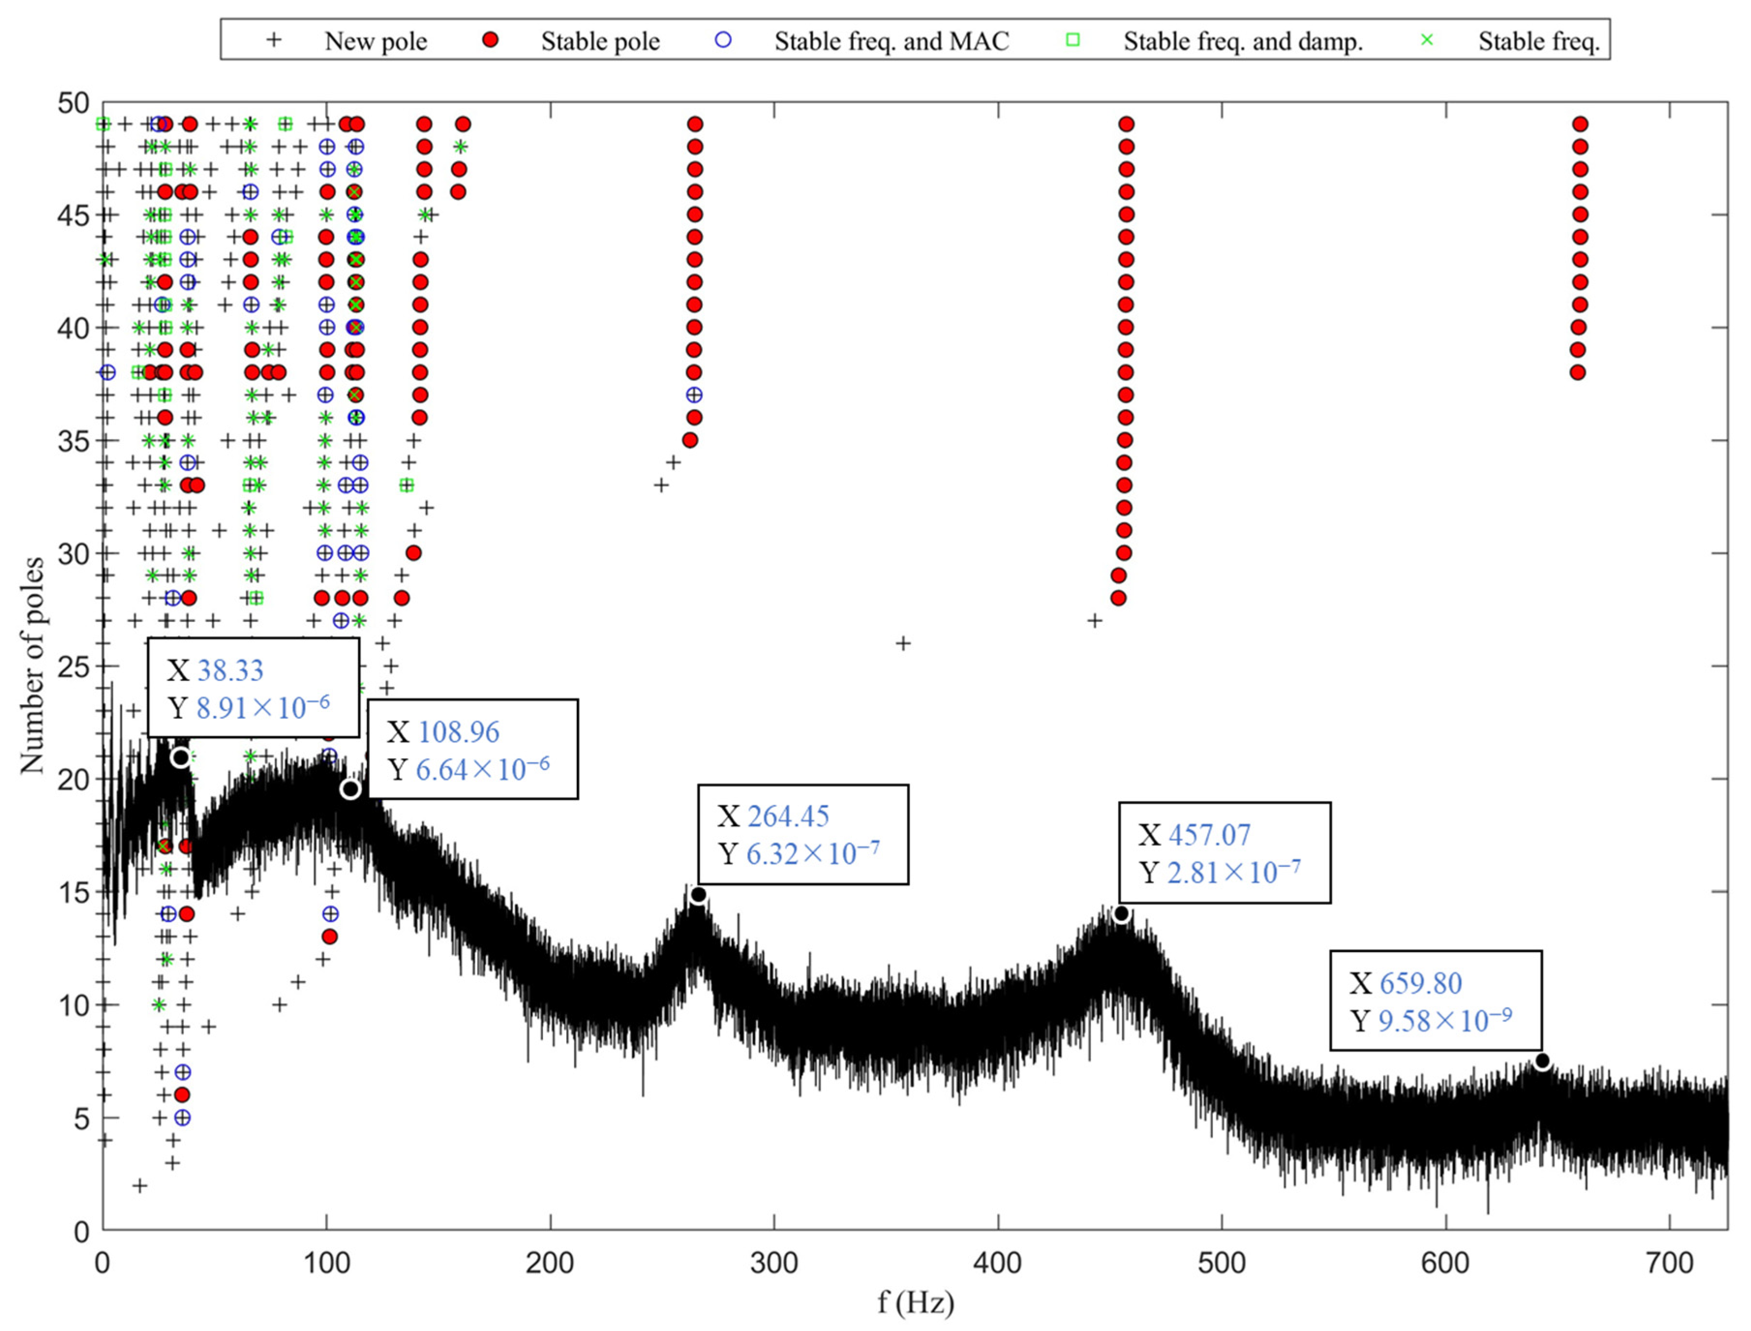Click the 'Stable pole' legend text
This screenshot has width=1751, height=1331.
pos(600,41)
